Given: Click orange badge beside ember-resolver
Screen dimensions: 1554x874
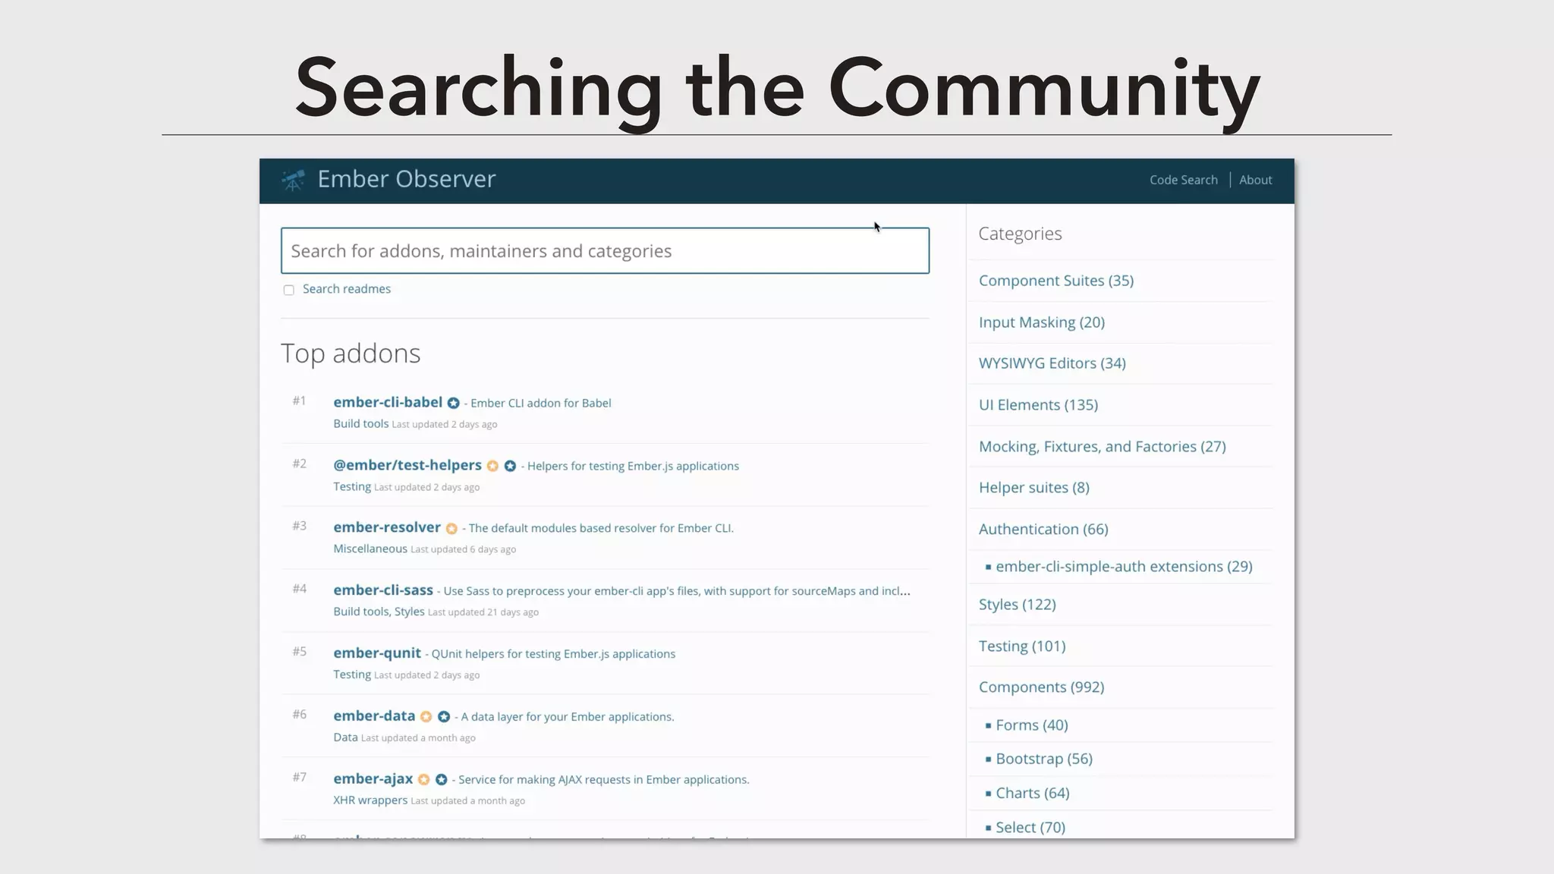Looking at the screenshot, I should click(x=451, y=529).
